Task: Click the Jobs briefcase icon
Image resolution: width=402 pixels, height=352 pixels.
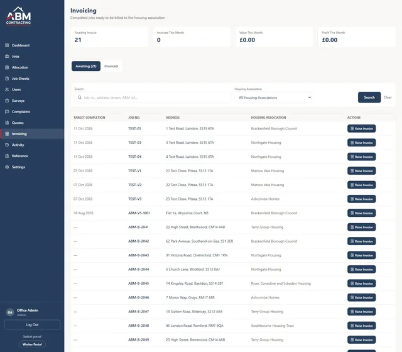Action: coord(7,56)
